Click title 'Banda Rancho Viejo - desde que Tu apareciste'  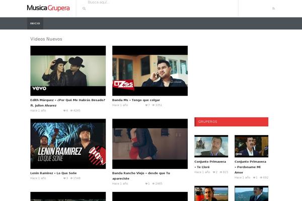pyautogui.click(x=141, y=176)
